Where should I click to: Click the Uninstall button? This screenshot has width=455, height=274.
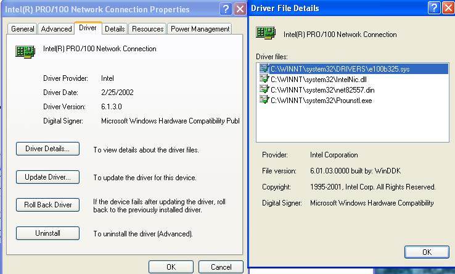point(47,233)
